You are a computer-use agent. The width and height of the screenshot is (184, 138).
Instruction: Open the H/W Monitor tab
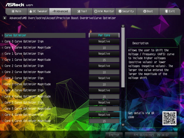(104, 11)
